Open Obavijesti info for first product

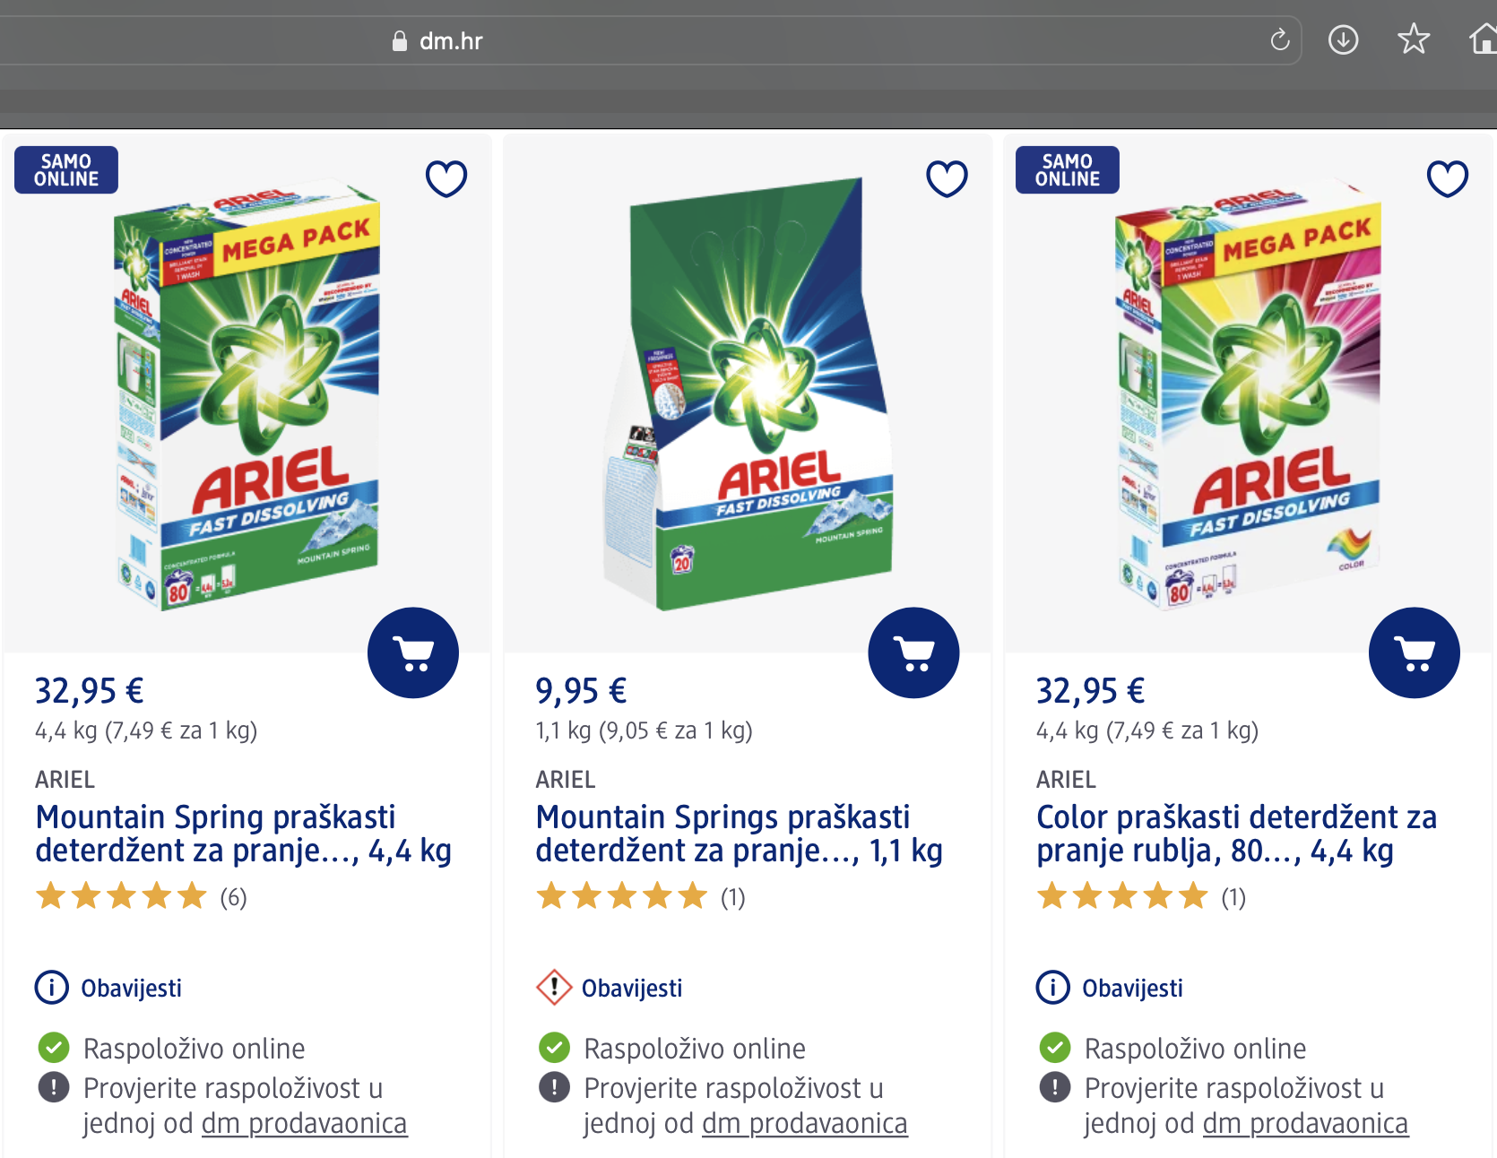[x=108, y=988]
